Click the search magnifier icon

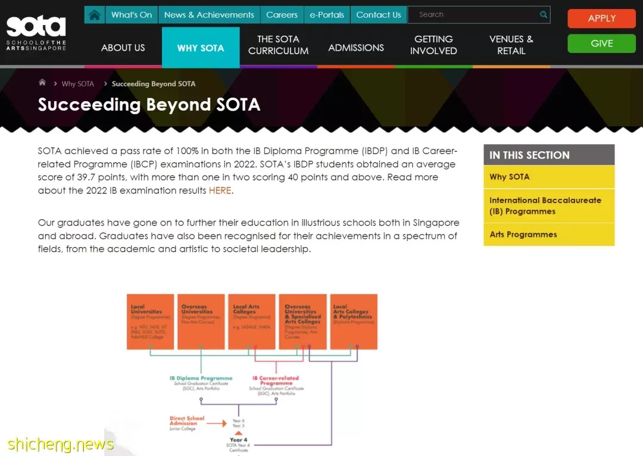point(544,15)
